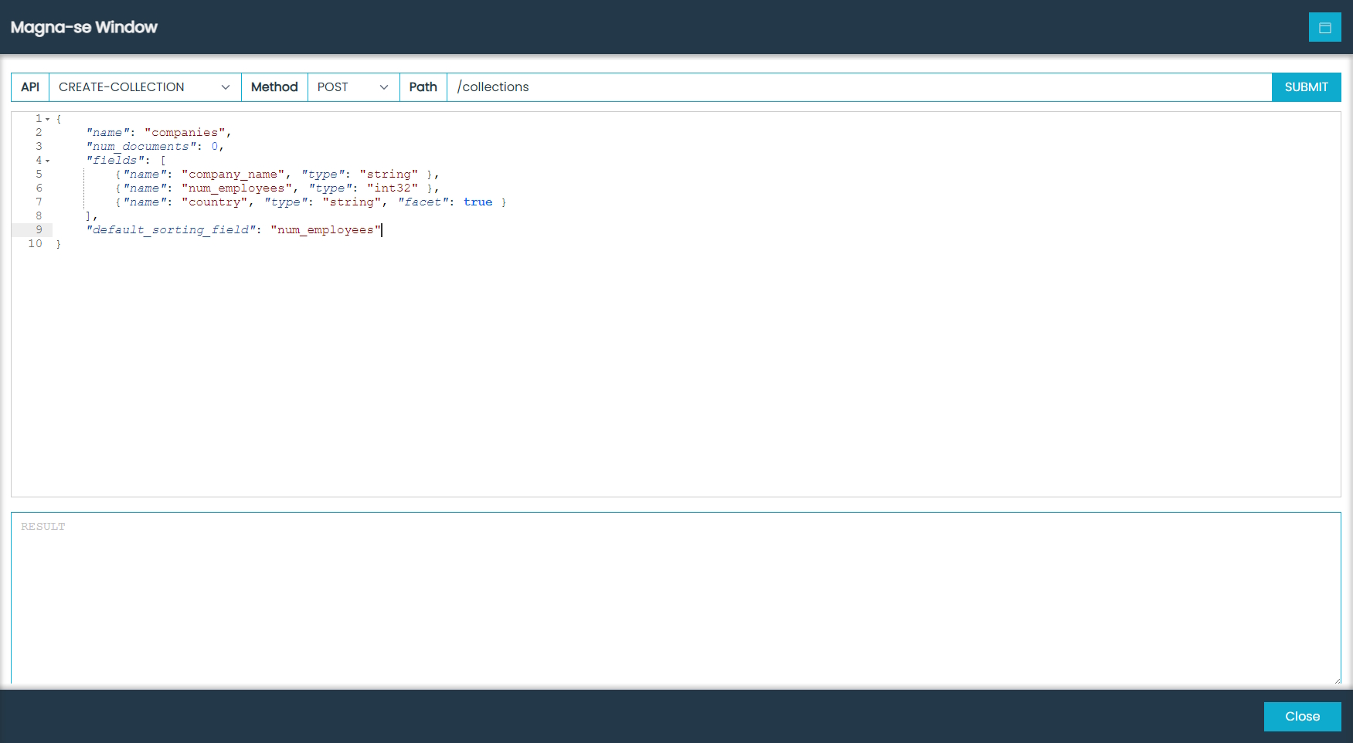Click the window maximize icon in header
Screen dimensions: 1353x743
[1324, 28]
